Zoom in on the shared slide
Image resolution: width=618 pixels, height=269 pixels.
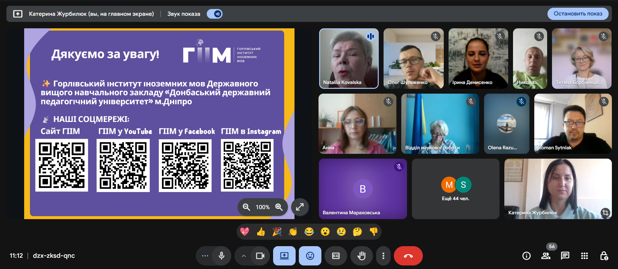point(279,207)
